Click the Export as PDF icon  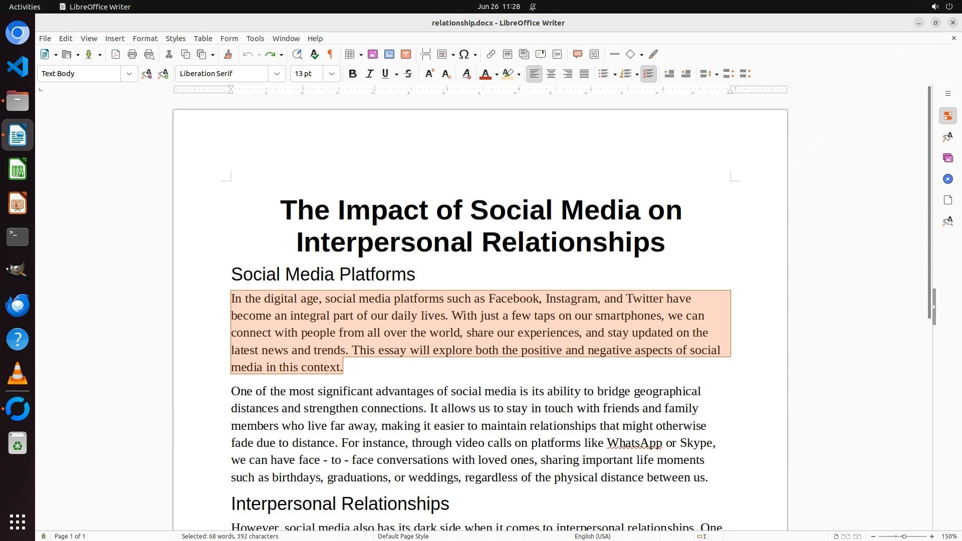click(116, 55)
